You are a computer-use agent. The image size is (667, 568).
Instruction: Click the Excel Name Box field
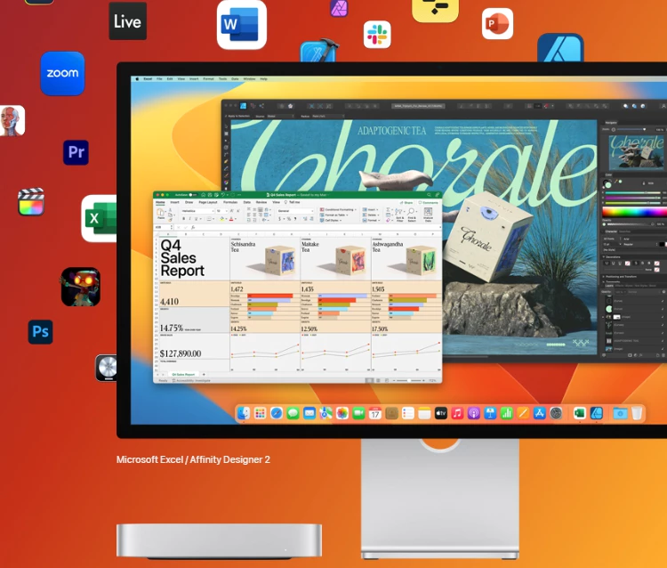click(x=164, y=227)
